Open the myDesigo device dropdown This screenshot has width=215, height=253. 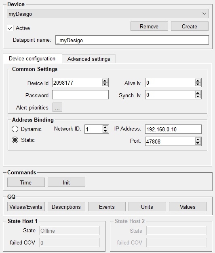(108, 14)
